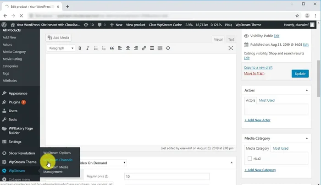Collapse the Actors panel

click(307, 90)
